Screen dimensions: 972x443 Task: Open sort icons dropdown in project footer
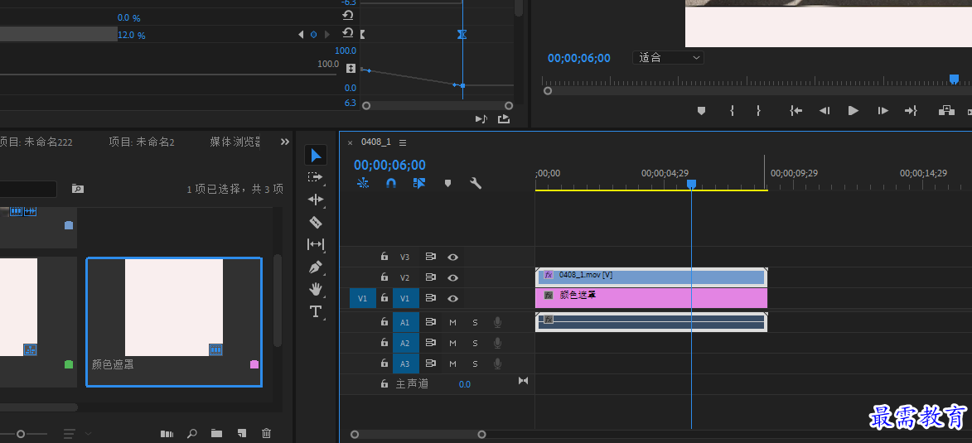coord(77,433)
